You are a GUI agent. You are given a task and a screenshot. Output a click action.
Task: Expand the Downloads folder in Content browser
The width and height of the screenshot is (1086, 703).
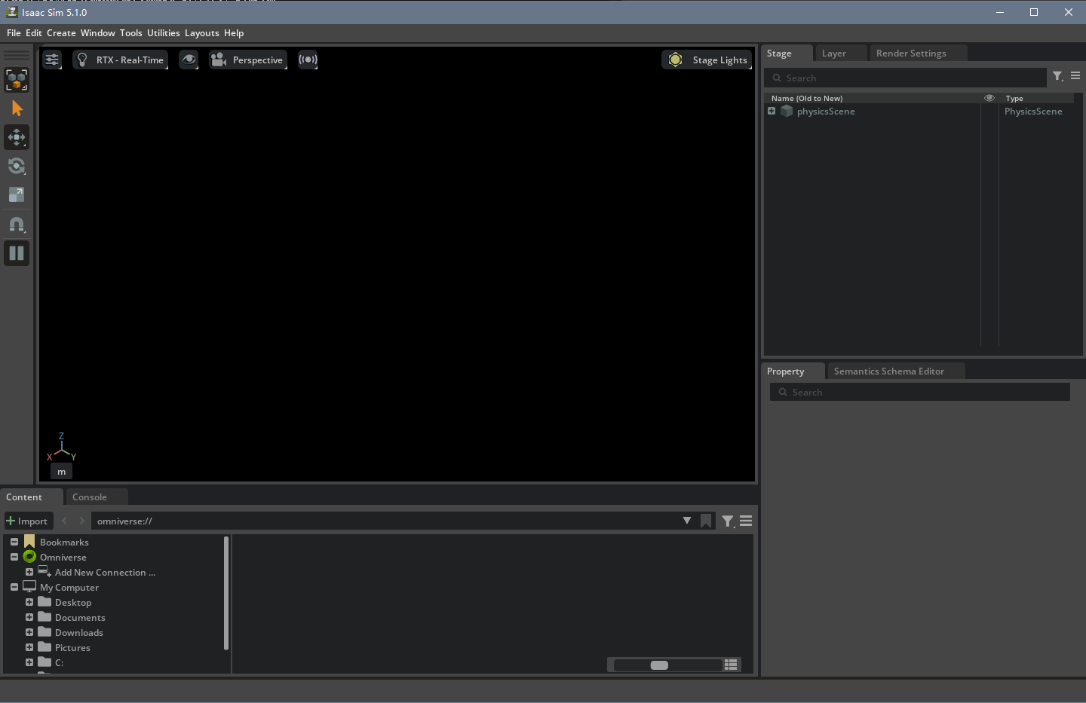click(29, 632)
